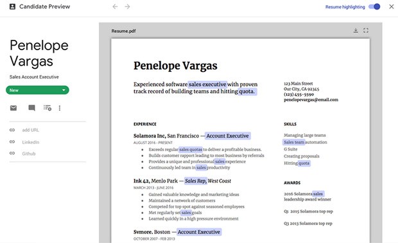Click the highlighted Account Executive at Solamora

pos(227,136)
